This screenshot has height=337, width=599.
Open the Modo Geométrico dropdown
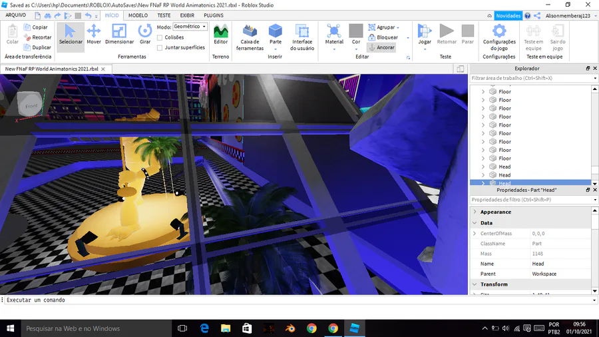[190, 27]
